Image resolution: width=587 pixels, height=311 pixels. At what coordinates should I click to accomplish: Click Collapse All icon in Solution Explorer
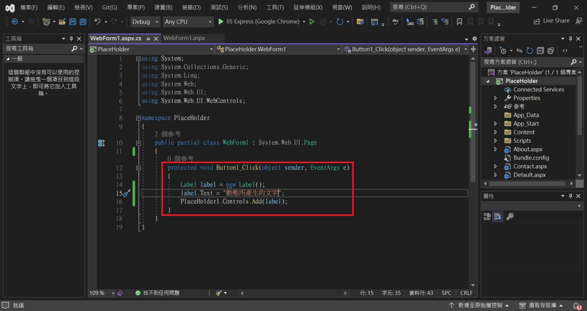pyautogui.click(x=540, y=50)
